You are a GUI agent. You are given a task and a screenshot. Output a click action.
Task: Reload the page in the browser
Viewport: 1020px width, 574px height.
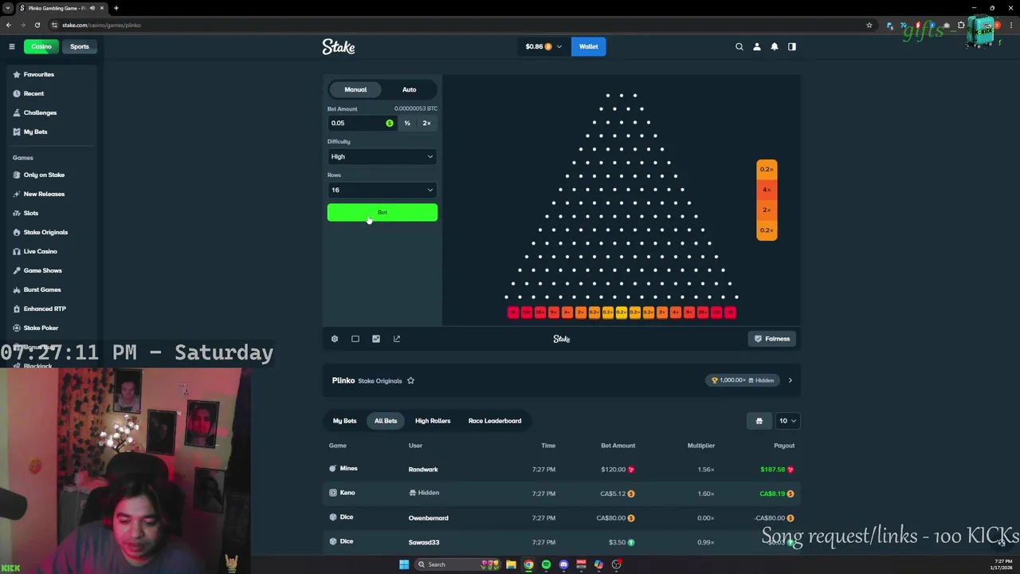pos(37,25)
